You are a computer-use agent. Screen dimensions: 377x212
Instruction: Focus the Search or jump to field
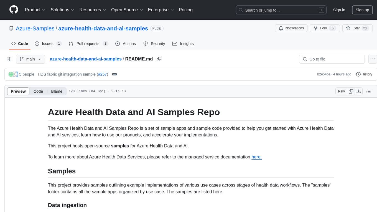(x=281, y=10)
